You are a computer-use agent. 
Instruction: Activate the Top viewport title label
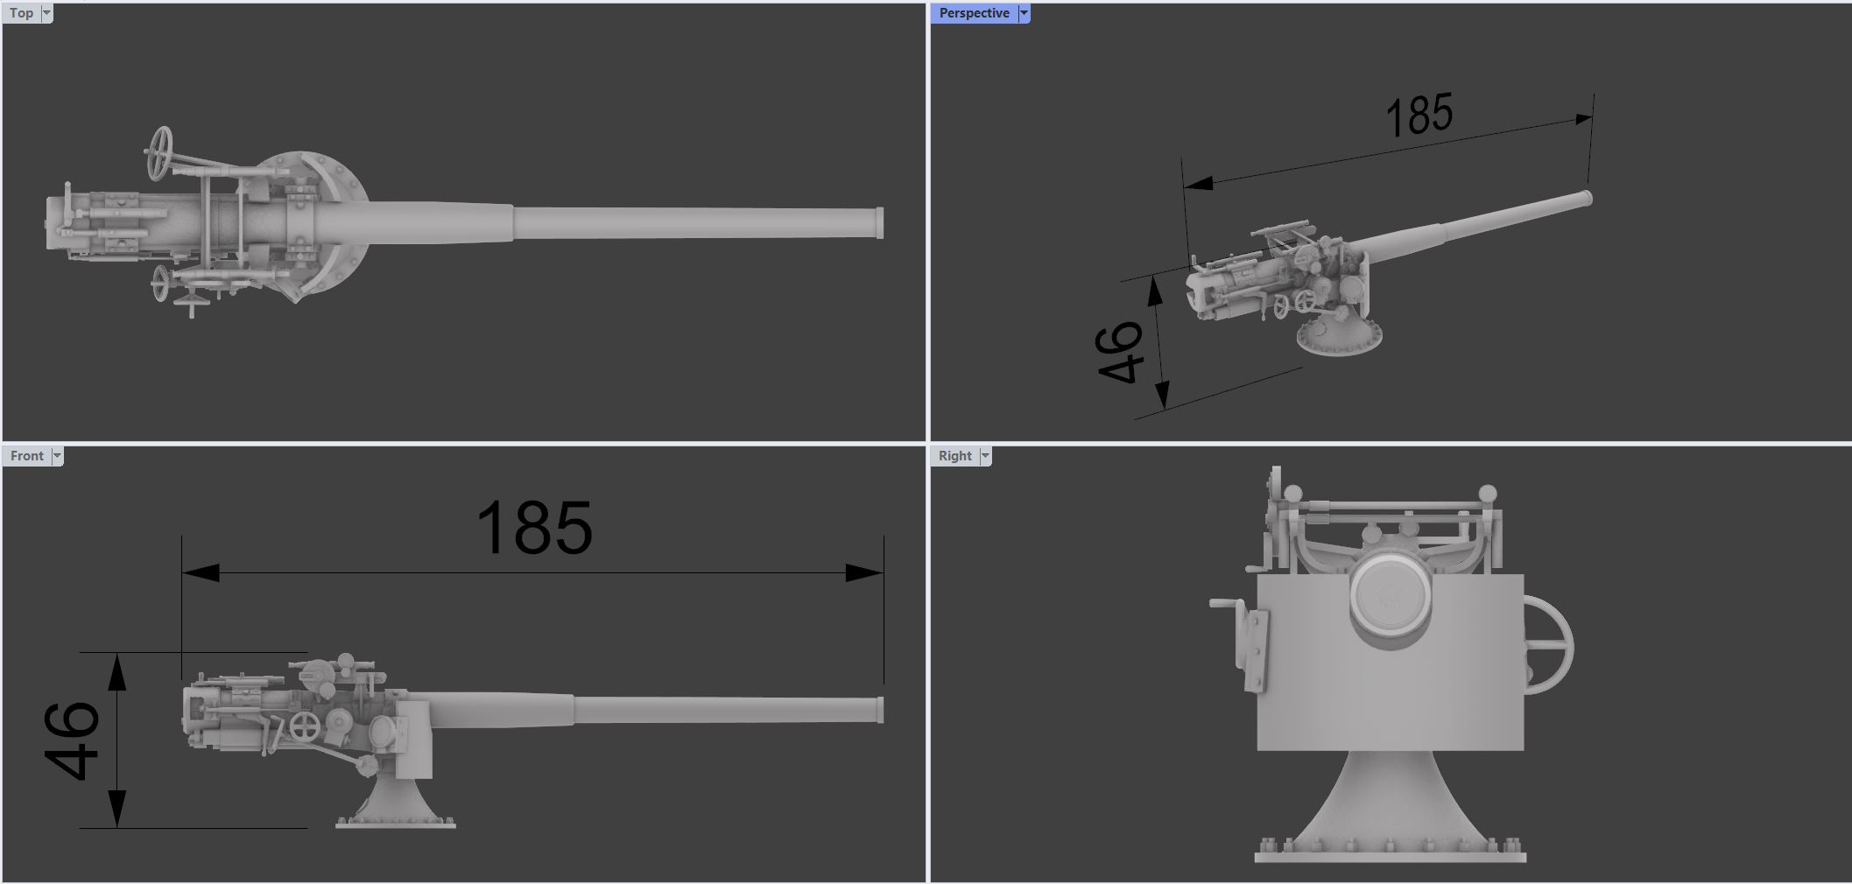pos(22,13)
